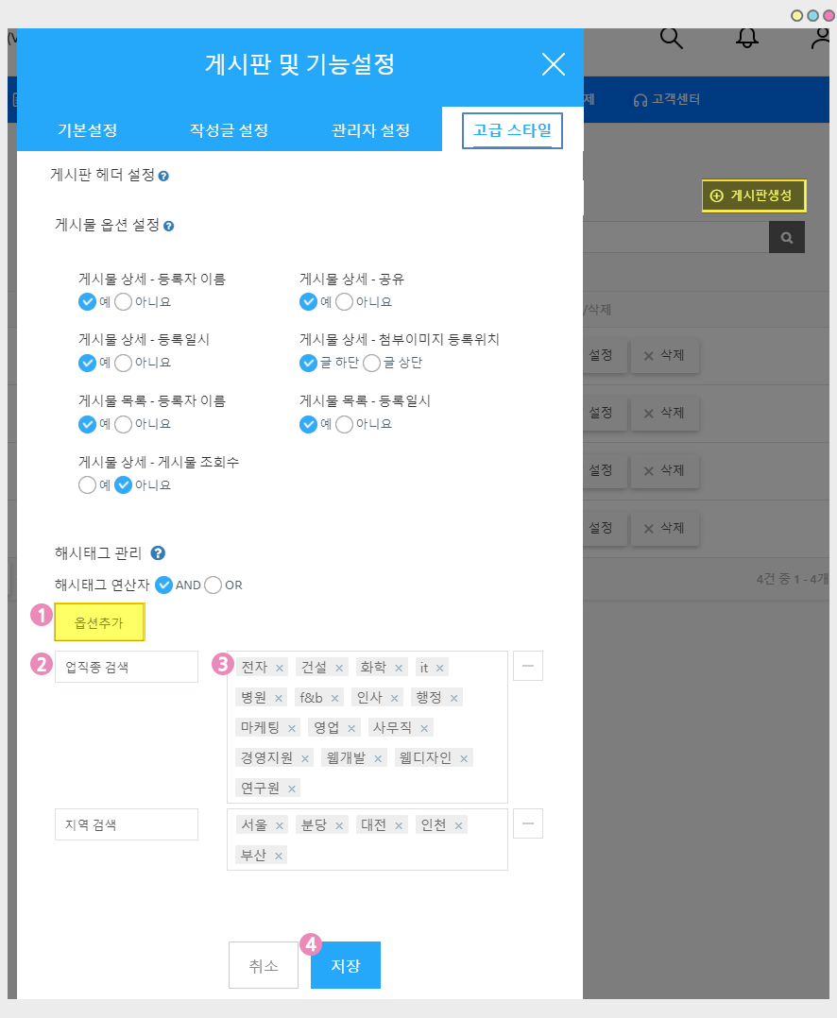Click the 옵션추가 button
Image resolution: width=837 pixels, height=1018 pixels.
(x=99, y=622)
